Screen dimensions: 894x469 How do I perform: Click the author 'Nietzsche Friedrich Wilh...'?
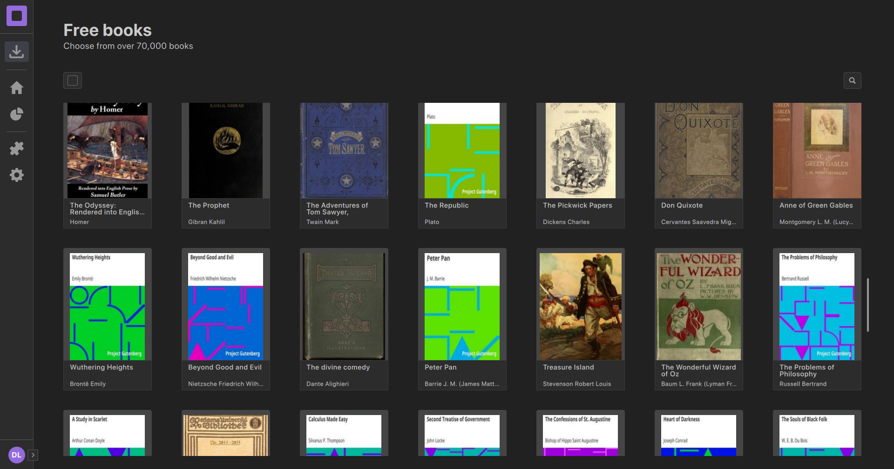(226, 384)
